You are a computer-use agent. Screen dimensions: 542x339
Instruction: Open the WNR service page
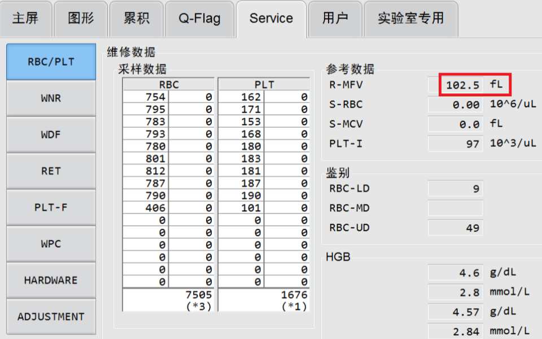point(51,99)
